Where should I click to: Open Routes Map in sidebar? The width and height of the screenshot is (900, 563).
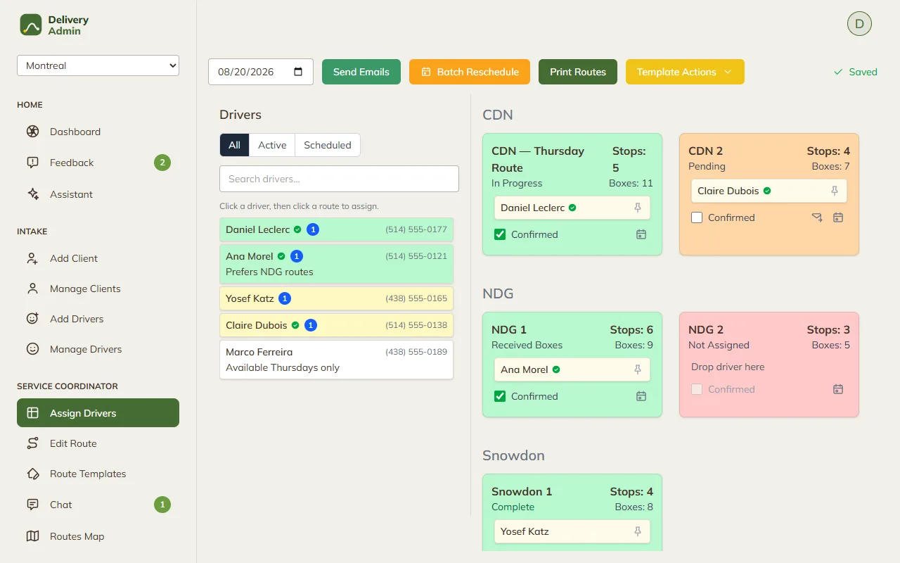pyautogui.click(x=98, y=536)
